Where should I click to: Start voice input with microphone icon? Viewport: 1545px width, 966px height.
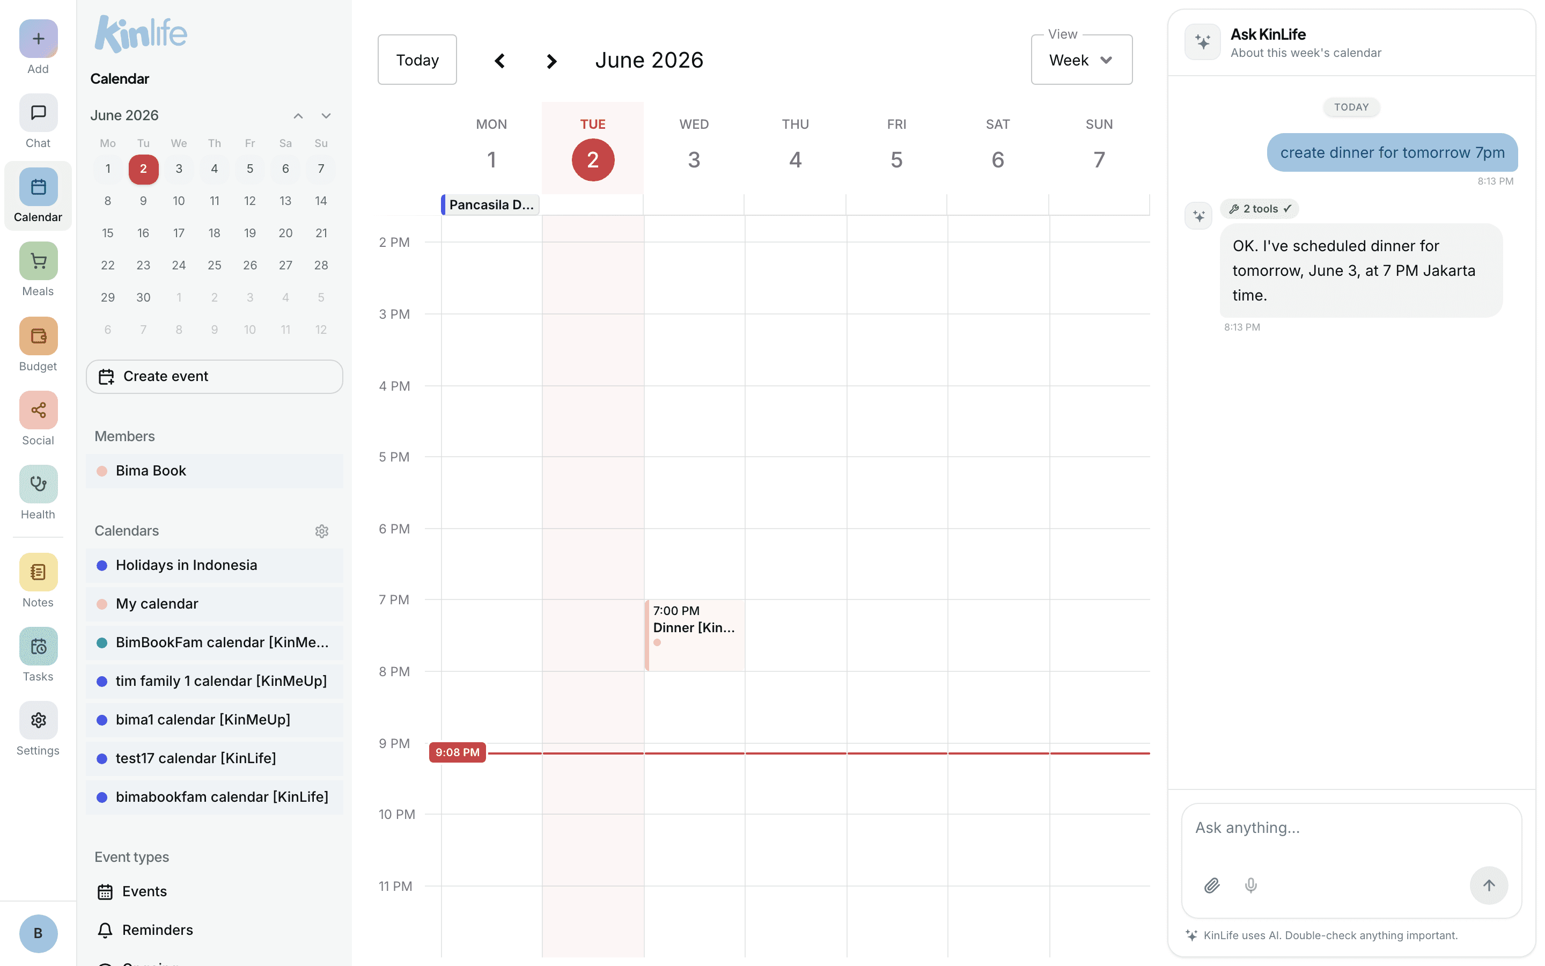click(x=1250, y=885)
